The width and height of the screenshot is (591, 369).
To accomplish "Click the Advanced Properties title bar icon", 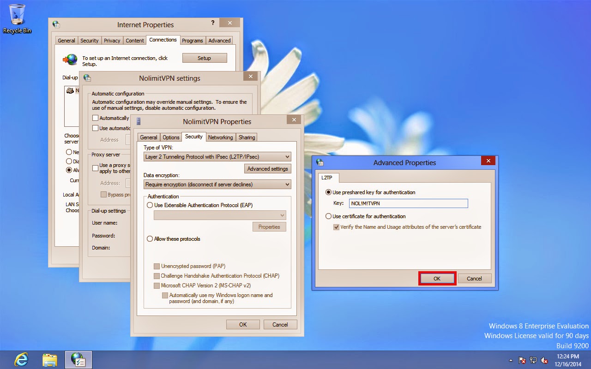I will (320, 162).
